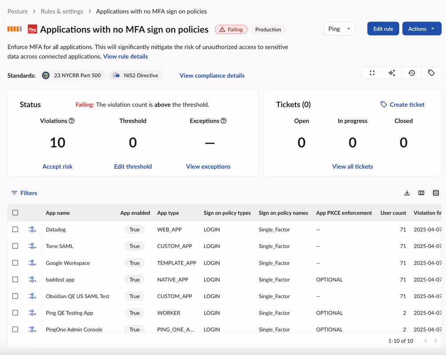Viewport: 446px width, 355px height.
Task: Open the rule history clock icon
Action: tap(412, 73)
